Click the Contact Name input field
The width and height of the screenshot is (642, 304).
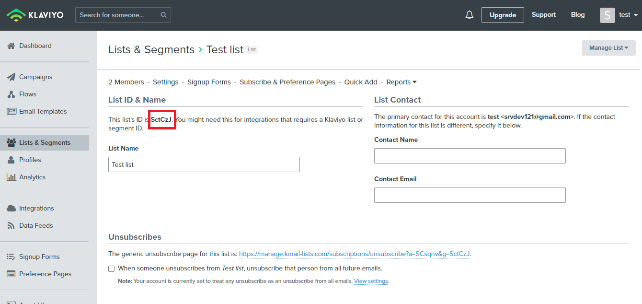coord(470,156)
